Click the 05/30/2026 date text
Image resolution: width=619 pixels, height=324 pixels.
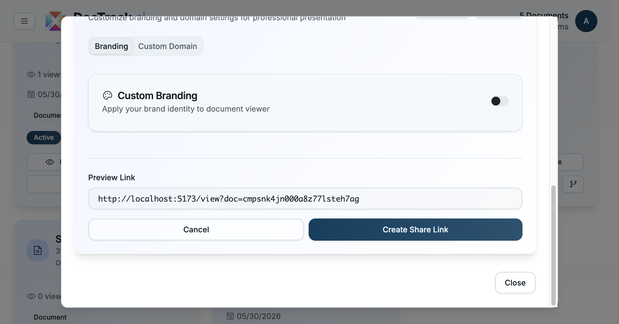click(258, 316)
